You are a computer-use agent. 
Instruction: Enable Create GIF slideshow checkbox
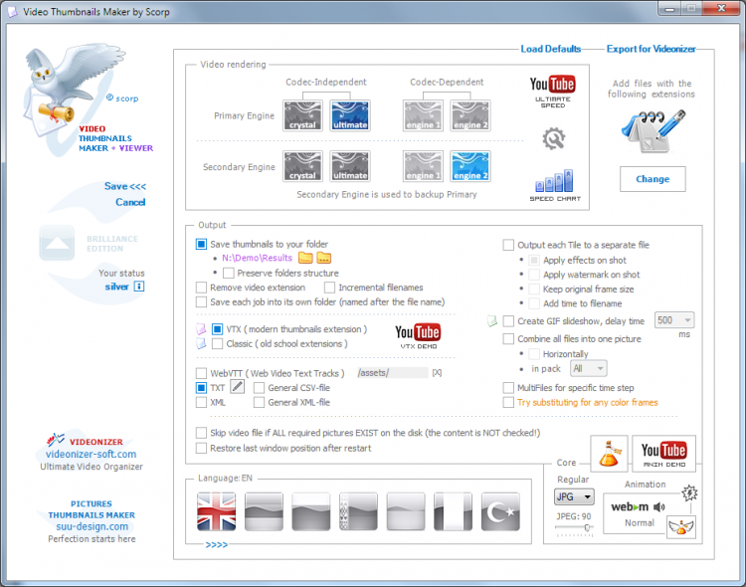pyautogui.click(x=508, y=321)
